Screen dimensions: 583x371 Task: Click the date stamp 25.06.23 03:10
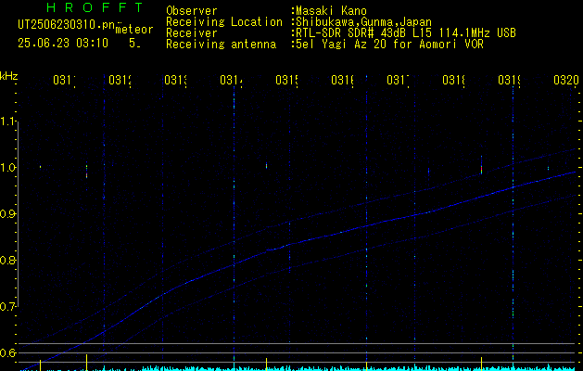tap(63, 44)
